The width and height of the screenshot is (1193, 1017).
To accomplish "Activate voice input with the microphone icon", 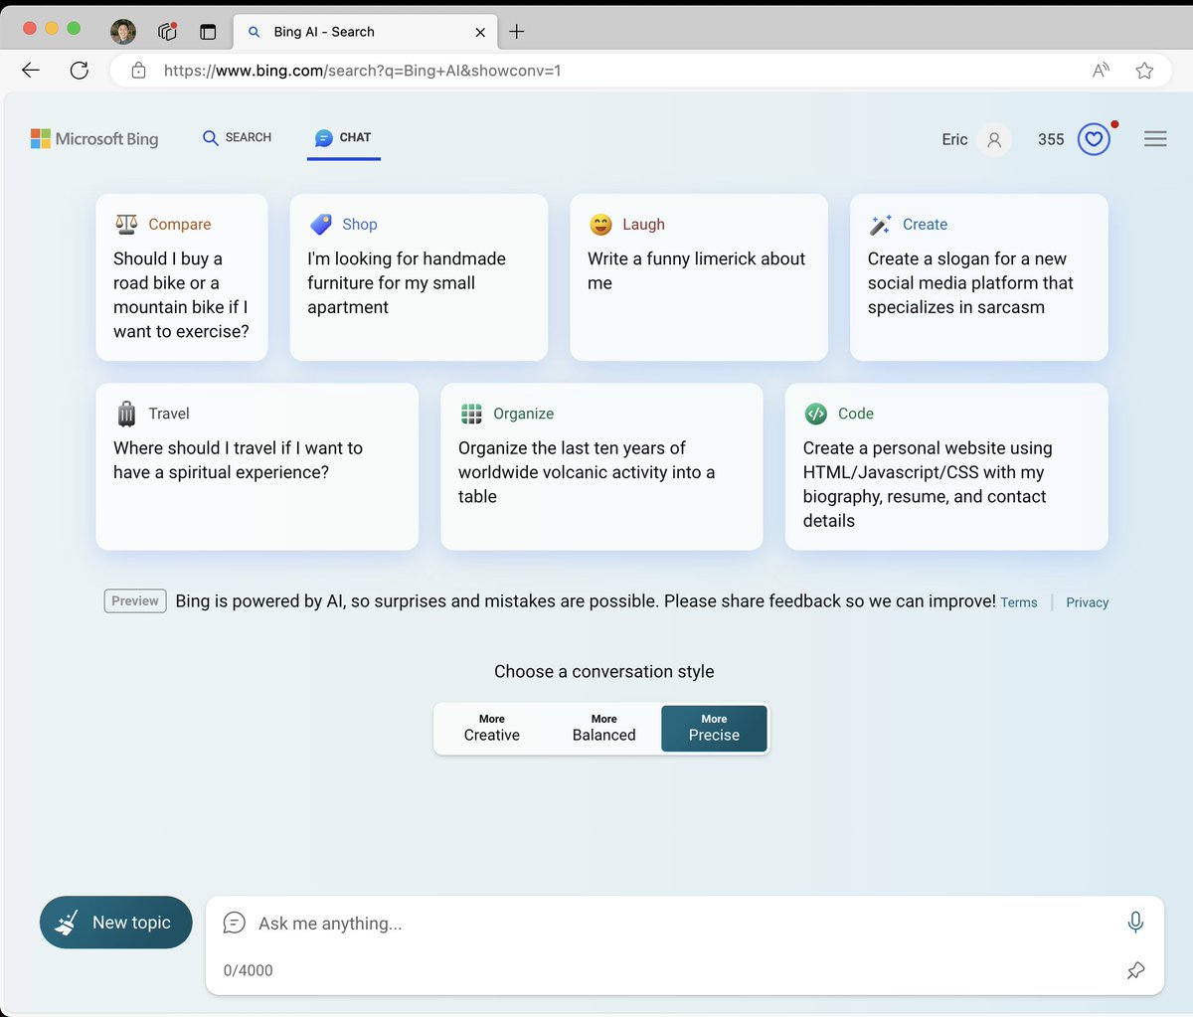I will click(x=1135, y=922).
